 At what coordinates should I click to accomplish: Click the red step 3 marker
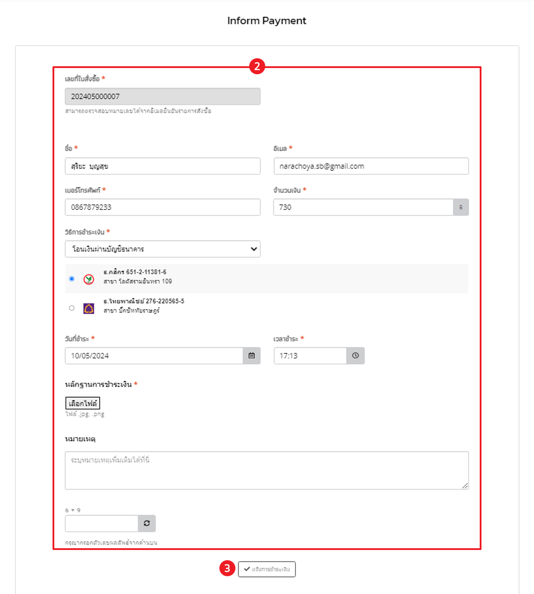tap(227, 568)
